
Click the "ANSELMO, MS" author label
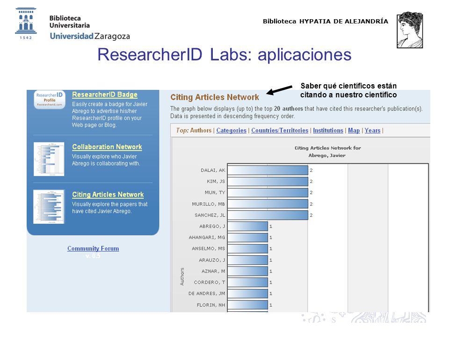coord(209,249)
